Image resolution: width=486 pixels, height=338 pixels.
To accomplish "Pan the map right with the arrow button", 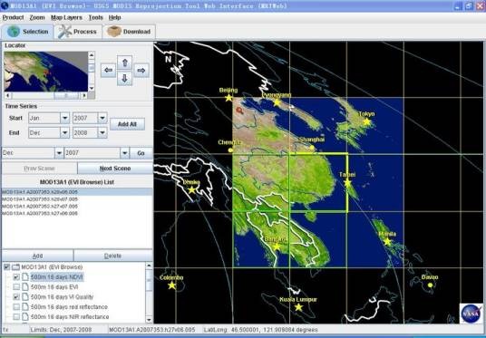I will click(141, 71).
